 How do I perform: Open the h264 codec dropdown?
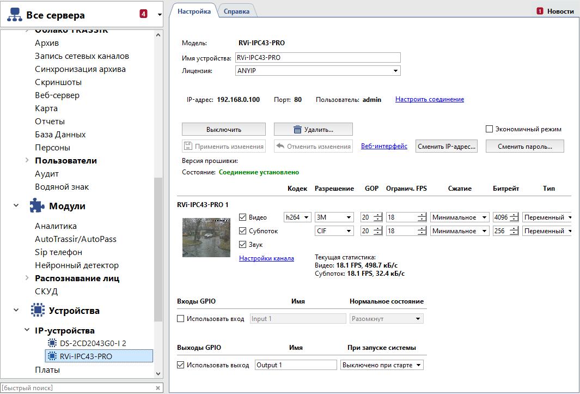(297, 217)
